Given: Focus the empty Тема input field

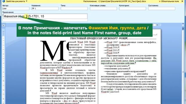Looking at the screenshot, I should pos(74,8).
